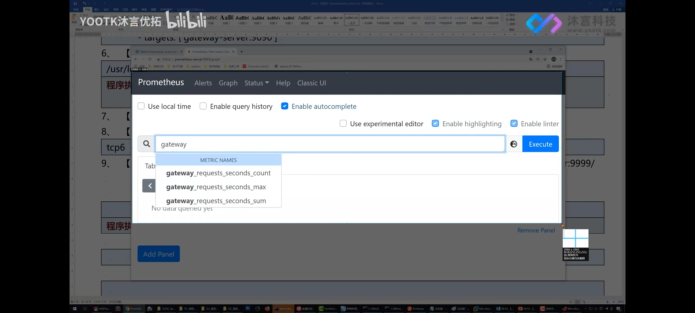Select gateway_requests_seconds_sum suggestion
Image resolution: width=695 pixels, height=313 pixels.
(x=218, y=201)
